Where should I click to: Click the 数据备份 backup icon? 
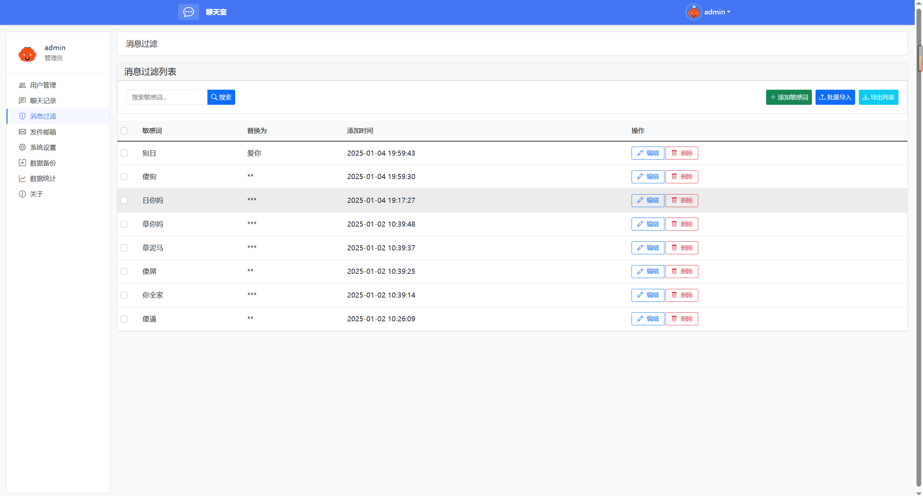[x=22, y=163]
